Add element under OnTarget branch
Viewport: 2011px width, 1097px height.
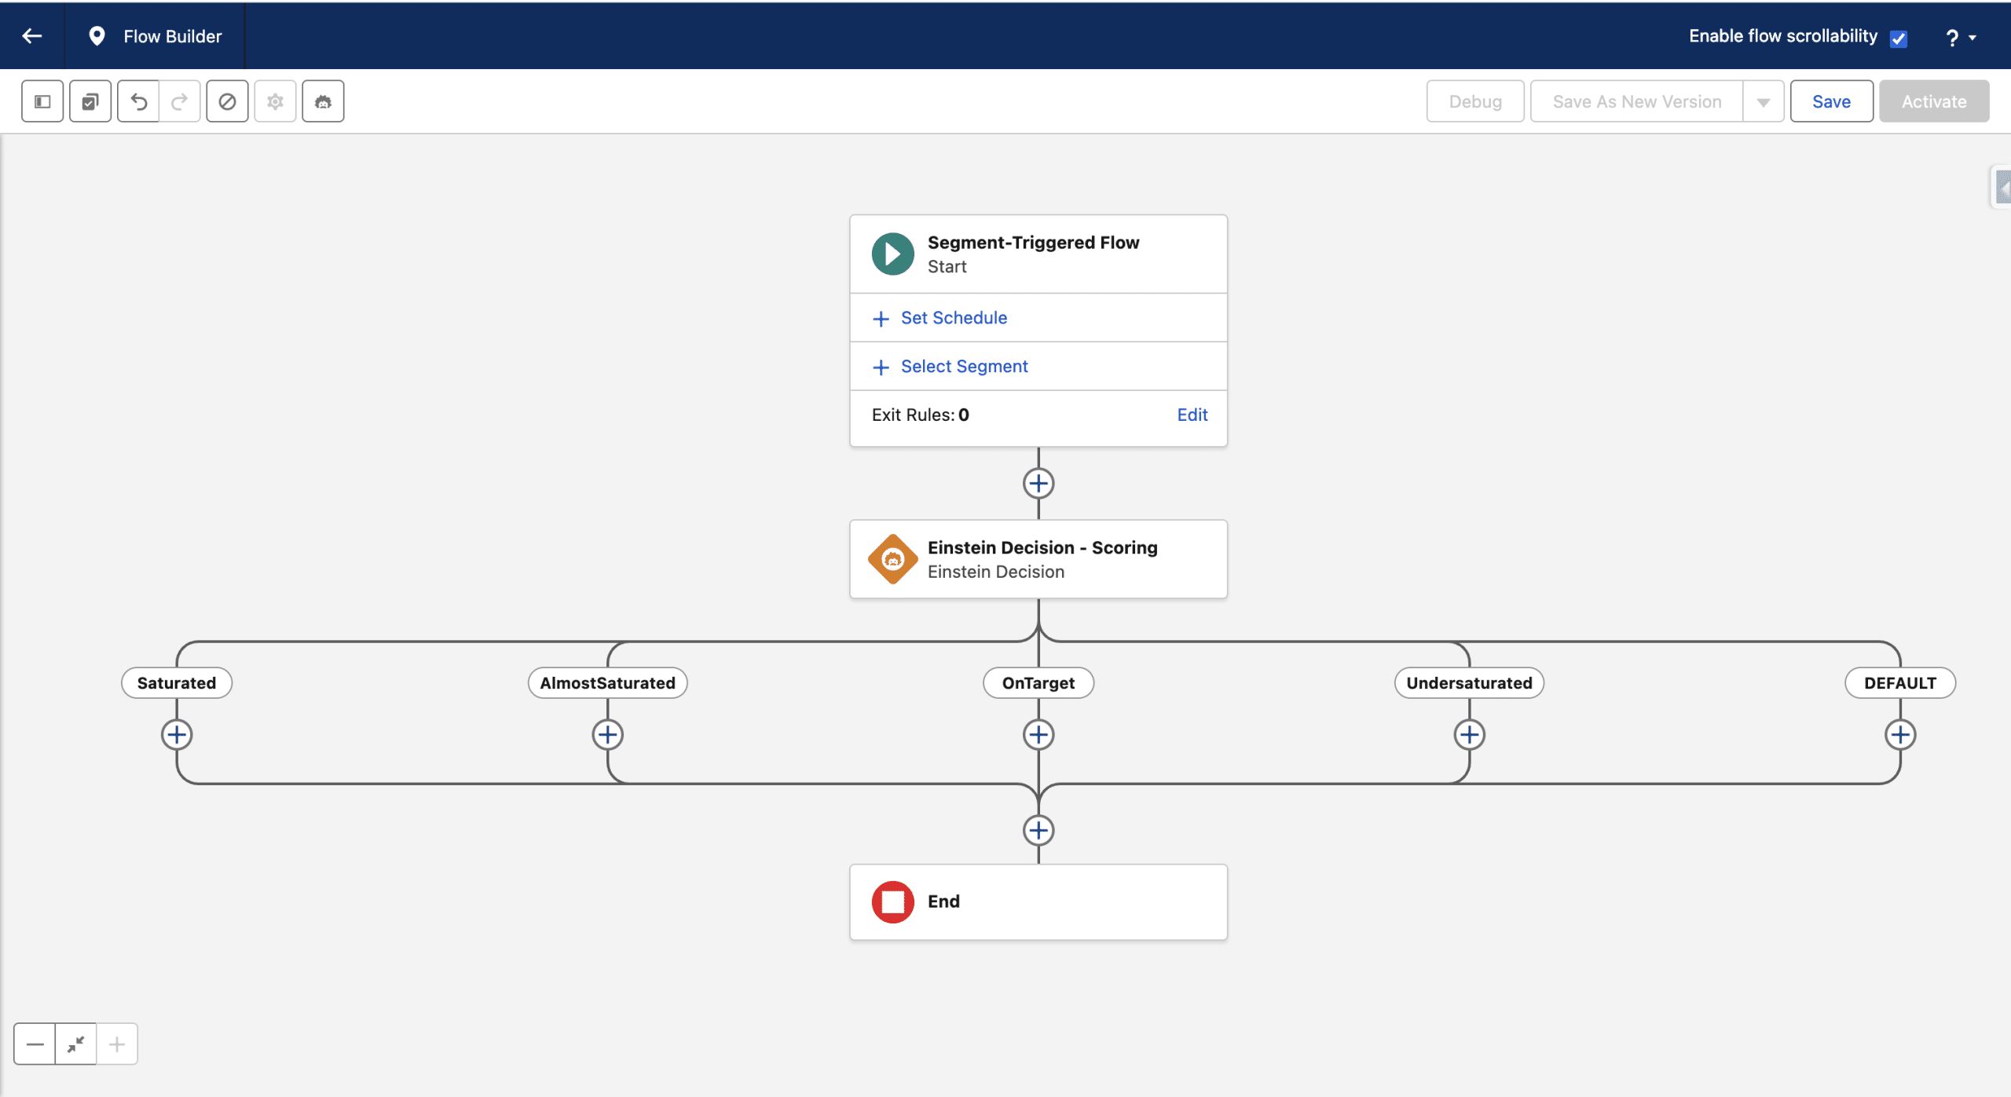[1038, 735]
